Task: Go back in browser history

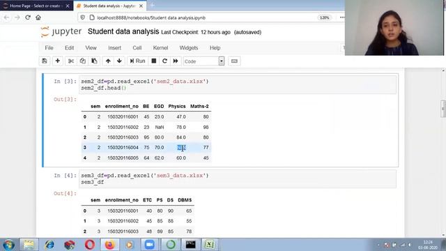Action: point(6,17)
